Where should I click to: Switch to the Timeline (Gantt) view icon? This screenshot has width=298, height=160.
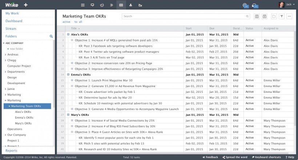(x=112, y=5)
